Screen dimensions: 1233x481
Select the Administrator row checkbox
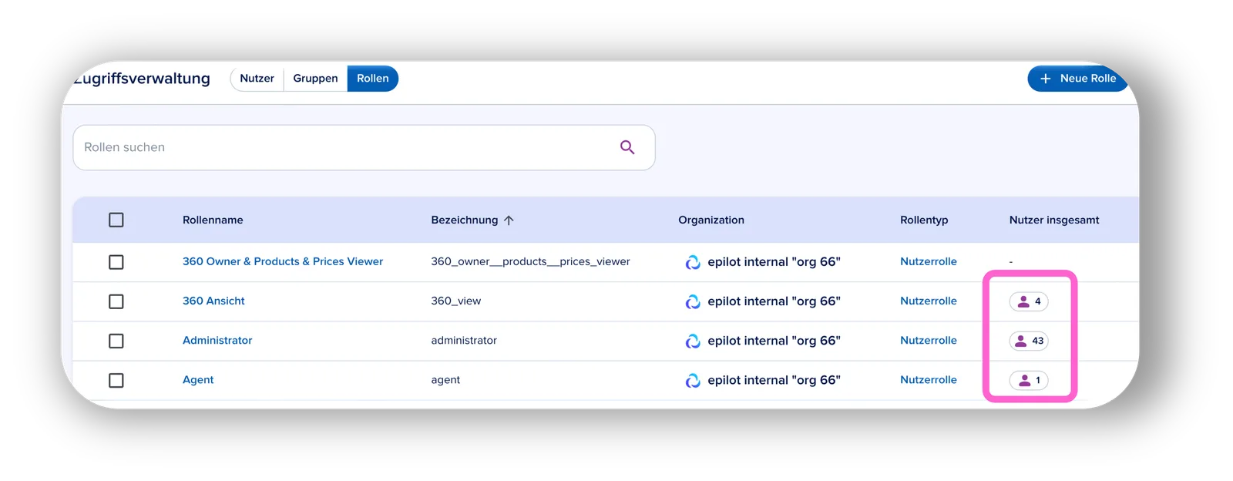point(116,341)
